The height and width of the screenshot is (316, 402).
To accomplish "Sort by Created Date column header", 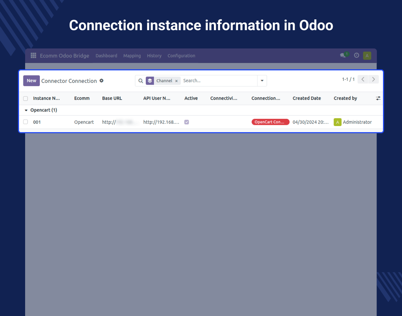I will click(307, 98).
